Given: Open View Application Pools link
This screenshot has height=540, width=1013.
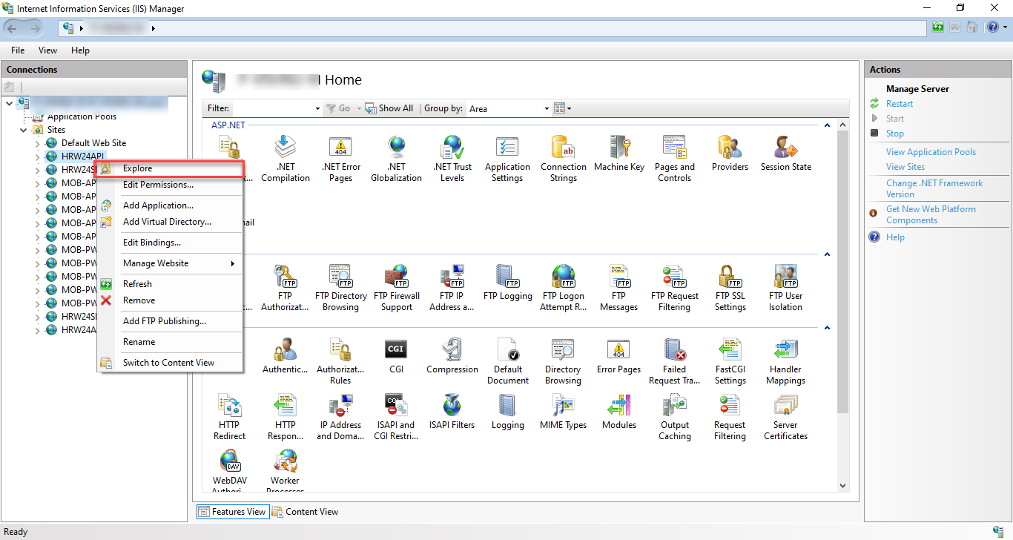Looking at the screenshot, I should 931,151.
